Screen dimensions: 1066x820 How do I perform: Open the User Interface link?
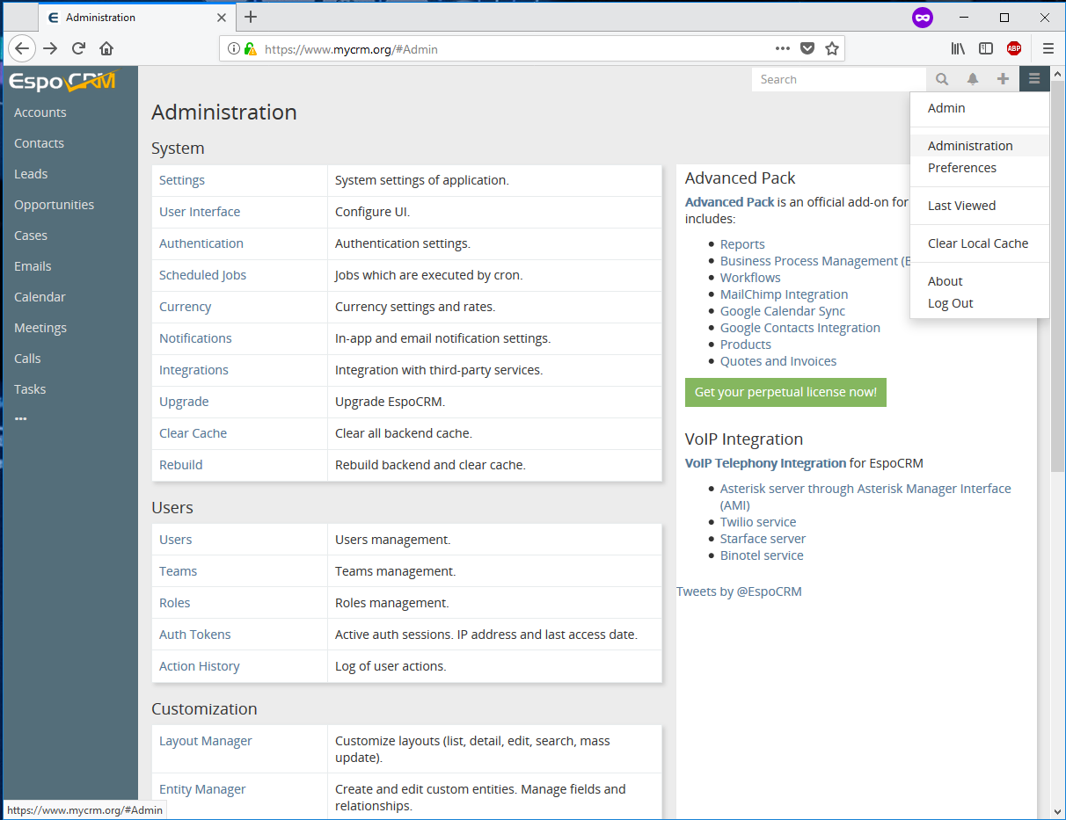tap(200, 212)
